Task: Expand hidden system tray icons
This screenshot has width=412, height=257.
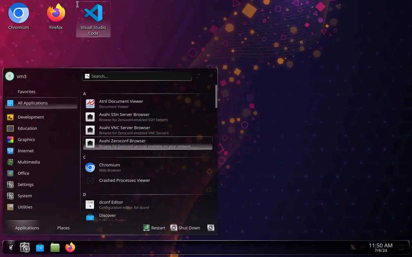Action: tap(363, 247)
